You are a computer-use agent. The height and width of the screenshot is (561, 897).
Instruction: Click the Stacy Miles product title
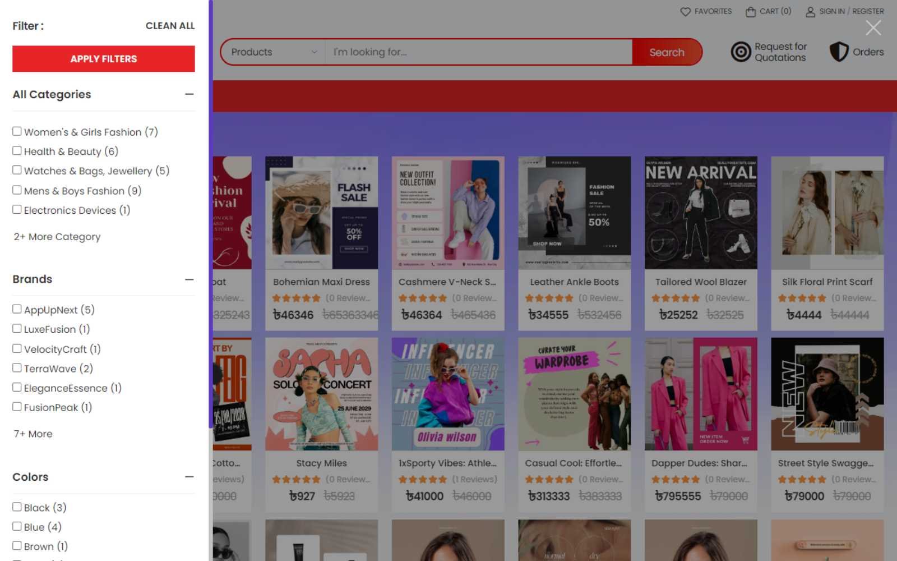pos(322,463)
